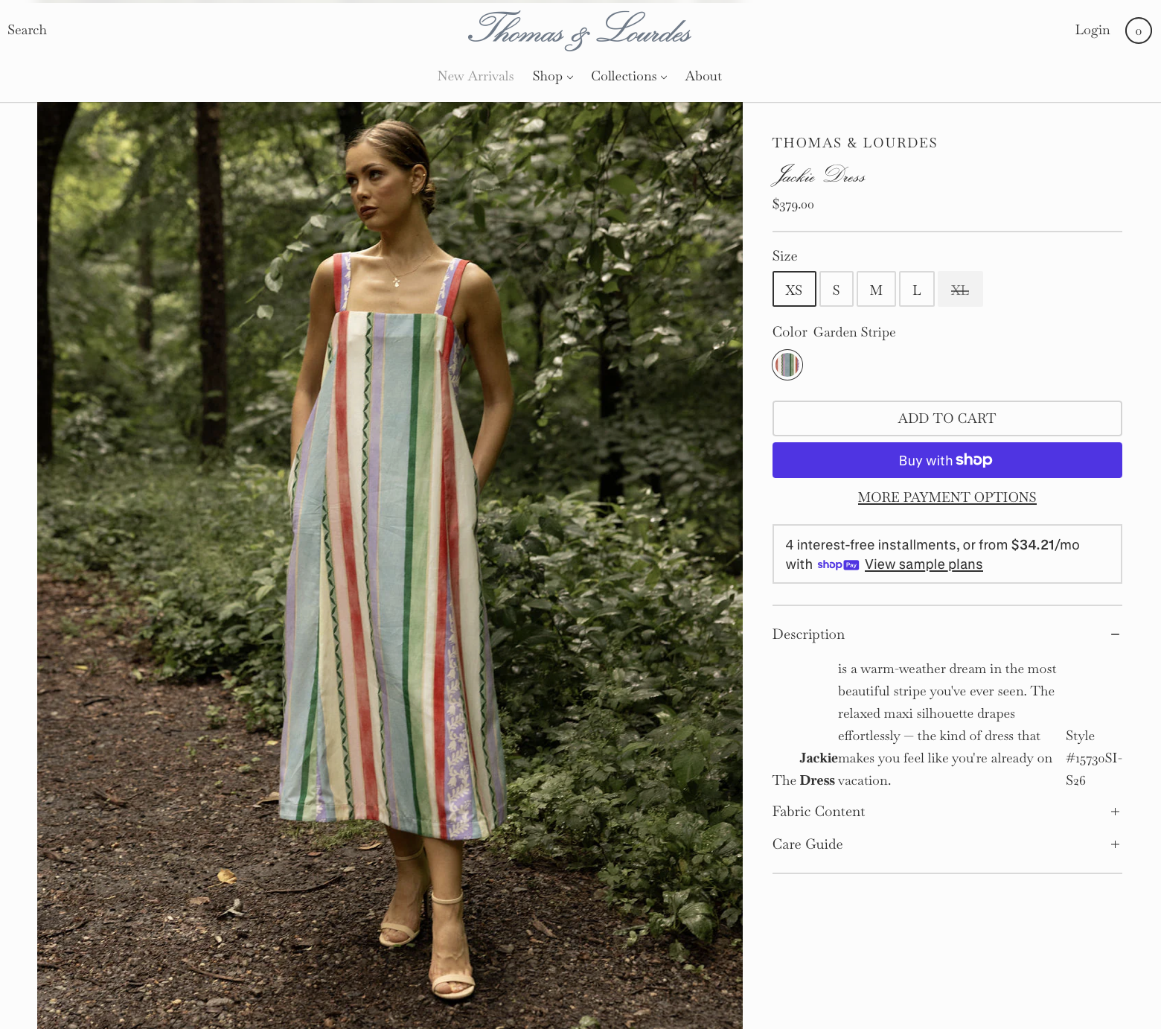This screenshot has height=1029, width=1161.
Task: Go to New Arrivals
Action: 476,76
